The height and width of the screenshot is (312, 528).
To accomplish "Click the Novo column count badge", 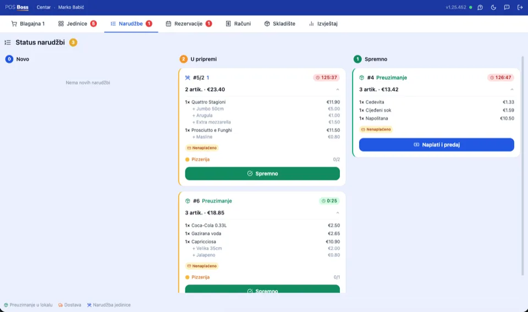I will [x=9, y=59].
